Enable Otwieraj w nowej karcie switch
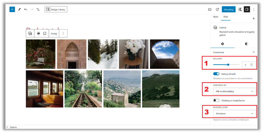263x133 pixels. click(x=216, y=101)
